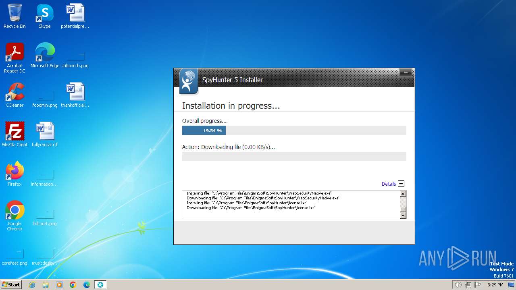Open the thankofficial Word document icon

click(x=75, y=95)
